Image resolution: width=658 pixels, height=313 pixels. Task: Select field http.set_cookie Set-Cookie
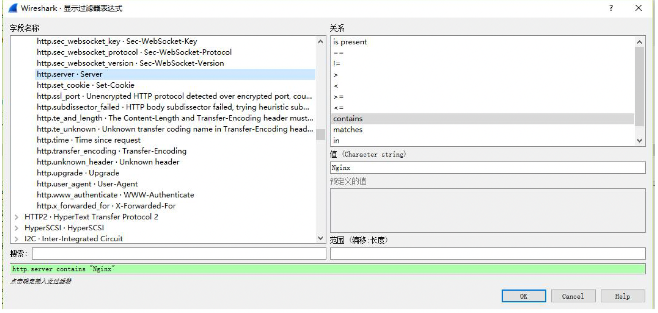175,85
